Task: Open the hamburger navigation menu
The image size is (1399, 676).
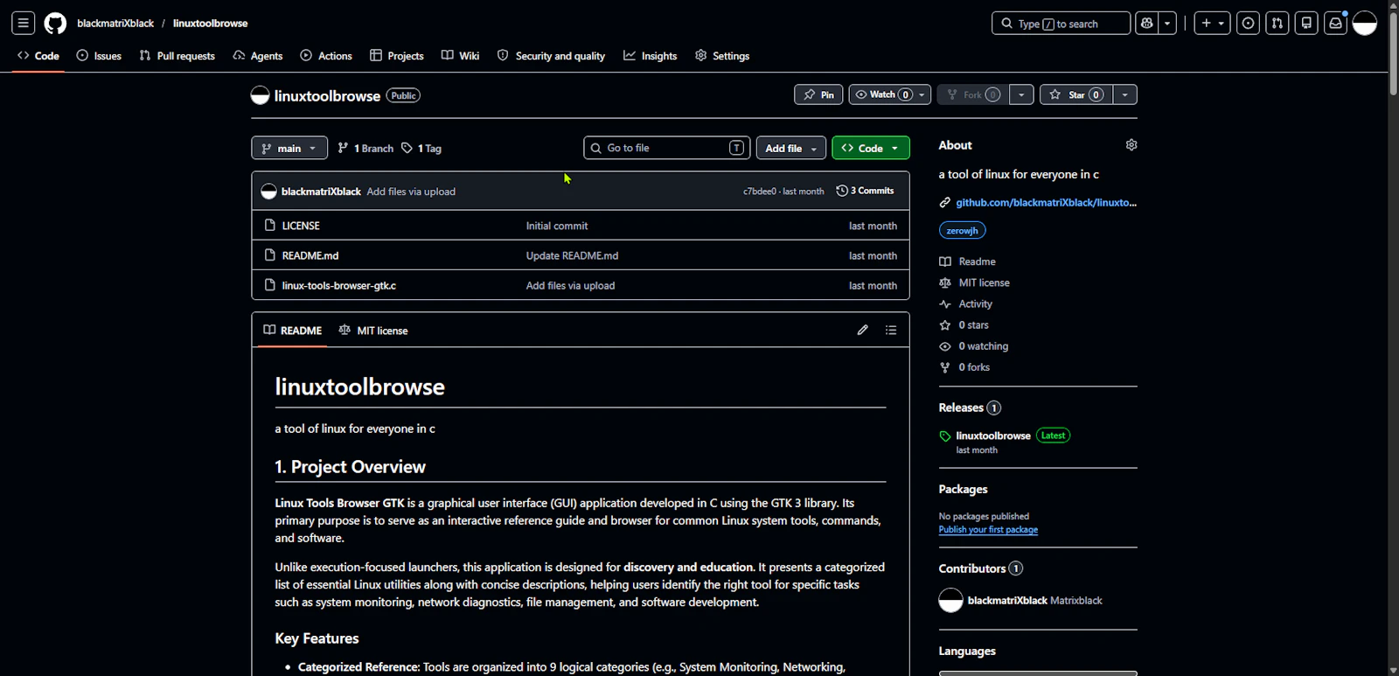Action: click(x=24, y=24)
